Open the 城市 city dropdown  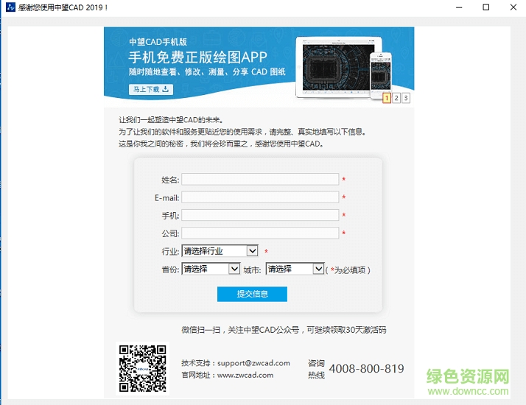tap(295, 270)
